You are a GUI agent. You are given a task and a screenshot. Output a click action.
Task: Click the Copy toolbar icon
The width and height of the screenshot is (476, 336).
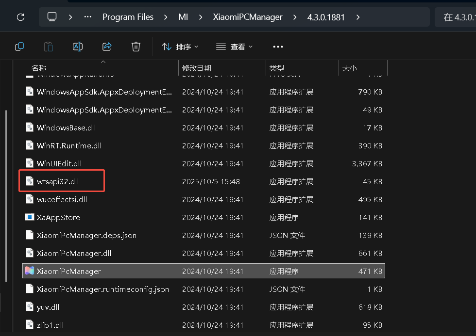click(x=19, y=47)
